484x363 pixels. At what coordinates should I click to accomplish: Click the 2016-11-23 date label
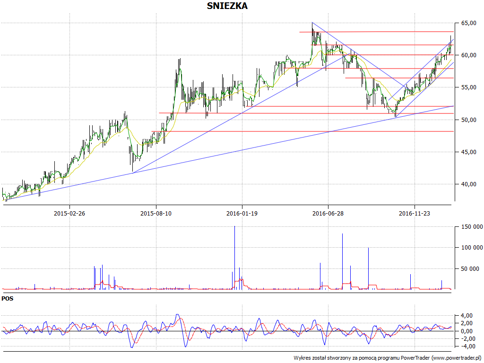(415, 213)
